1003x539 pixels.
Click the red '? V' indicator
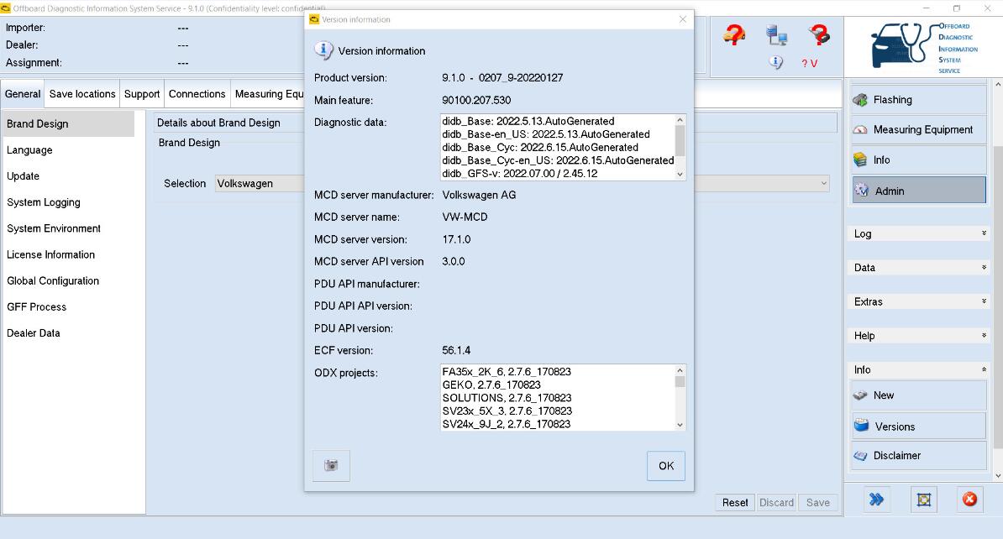809,63
